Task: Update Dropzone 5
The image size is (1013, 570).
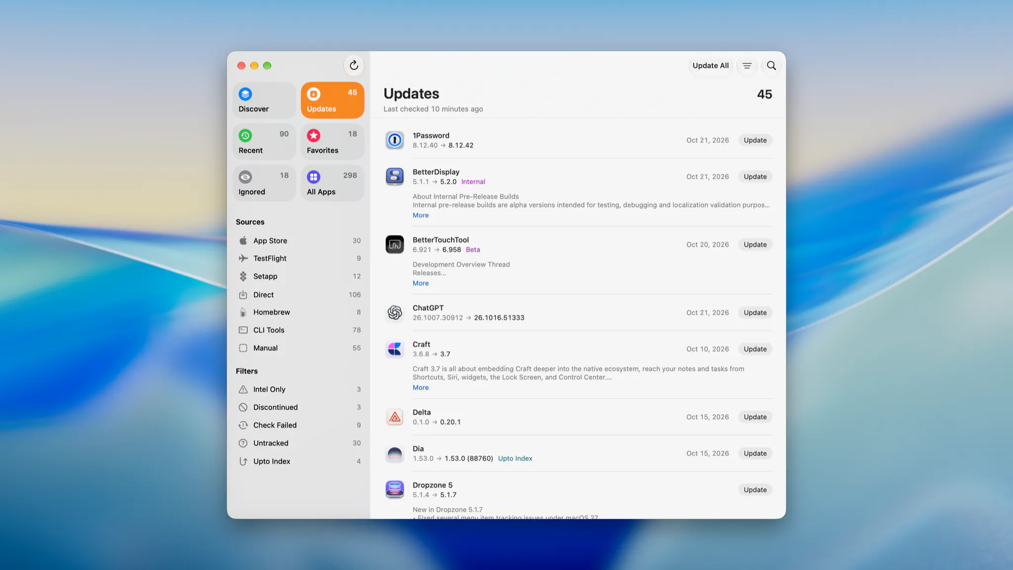Action: point(755,490)
